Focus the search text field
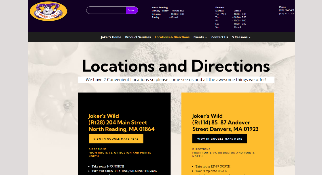The image size is (322, 175). click(x=106, y=10)
